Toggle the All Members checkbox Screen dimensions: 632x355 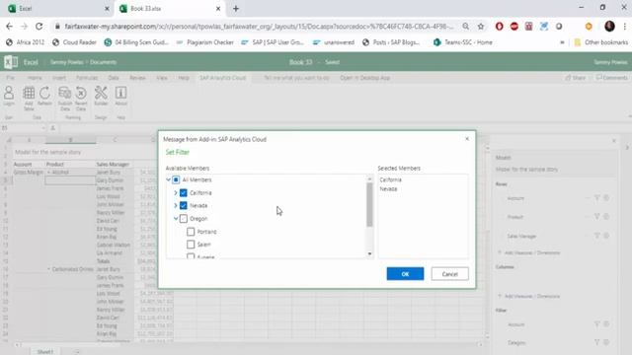176,179
